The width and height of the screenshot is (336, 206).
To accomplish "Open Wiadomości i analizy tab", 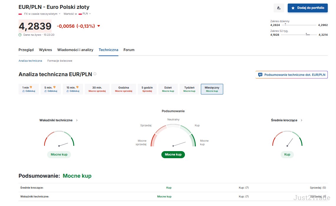I will (75, 50).
